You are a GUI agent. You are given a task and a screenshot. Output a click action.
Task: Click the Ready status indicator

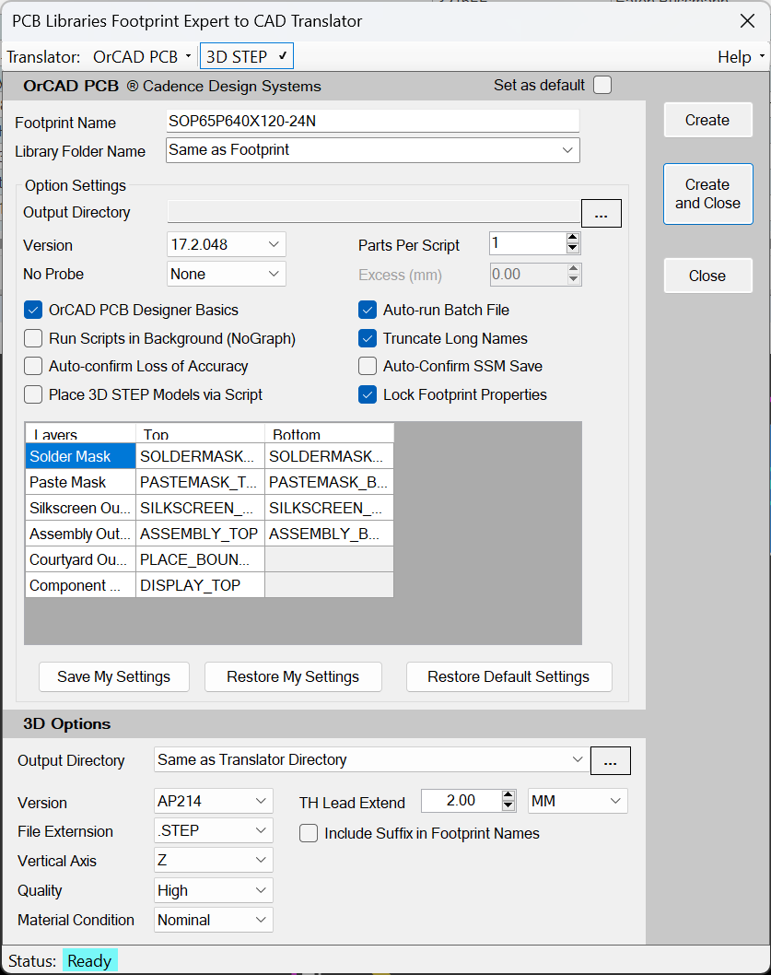coord(89,960)
